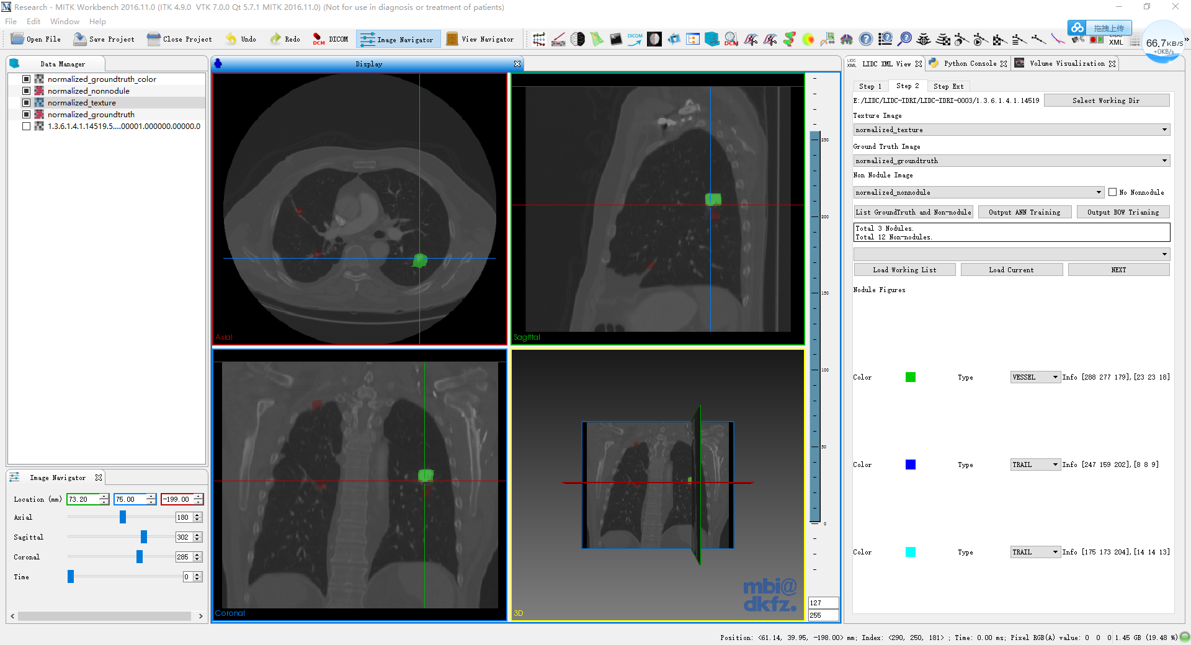
Task: Click the rainbow heat map icon
Action: [808, 39]
